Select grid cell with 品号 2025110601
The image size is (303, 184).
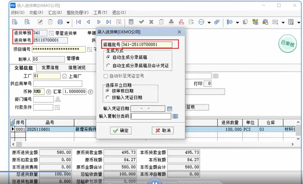point(50,129)
